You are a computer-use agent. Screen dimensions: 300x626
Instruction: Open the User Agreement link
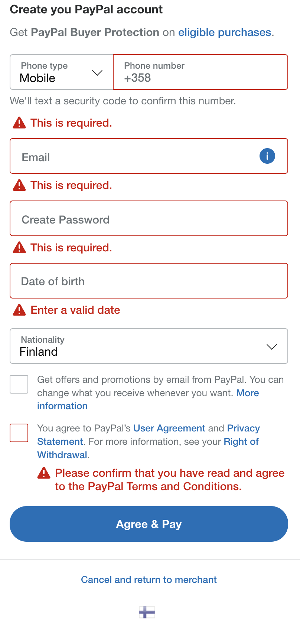click(x=169, y=428)
